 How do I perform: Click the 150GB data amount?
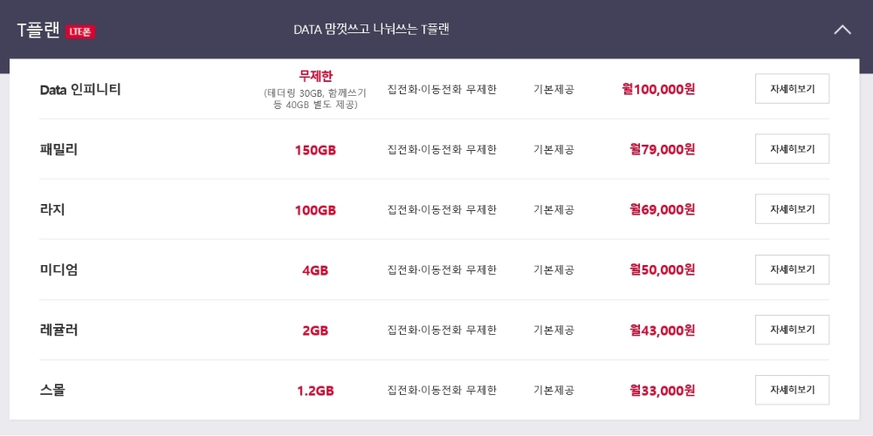(x=316, y=150)
